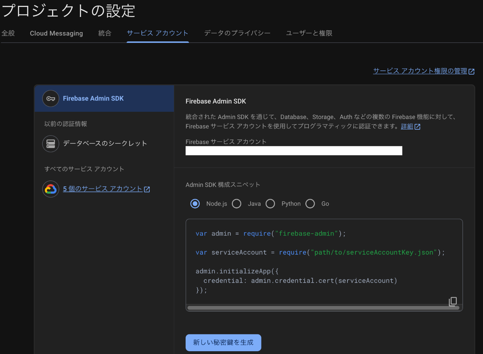Image resolution: width=483 pixels, height=354 pixels.
Task: Click the admin.initializeApp({ code line
Action: click(x=237, y=272)
